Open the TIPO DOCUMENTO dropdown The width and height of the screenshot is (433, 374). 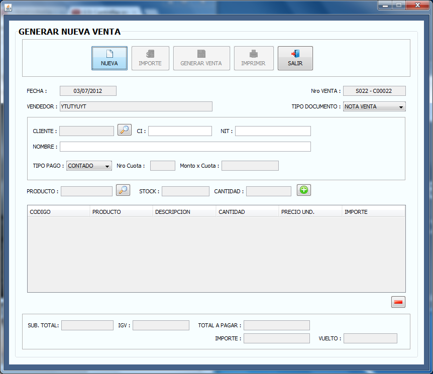click(374, 106)
